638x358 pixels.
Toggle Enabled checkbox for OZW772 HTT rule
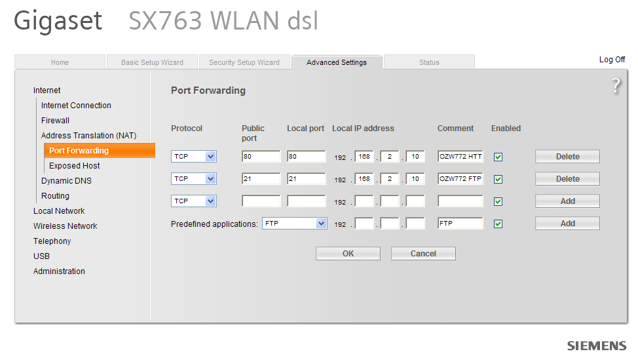click(x=498, y=157)
